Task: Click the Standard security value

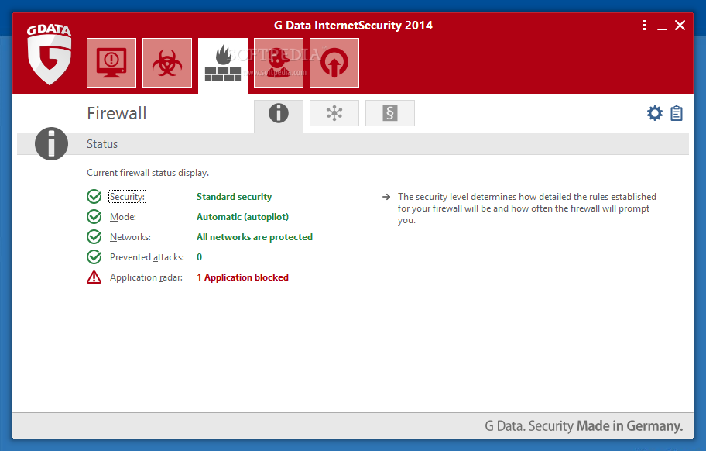Action: (234, 197)
